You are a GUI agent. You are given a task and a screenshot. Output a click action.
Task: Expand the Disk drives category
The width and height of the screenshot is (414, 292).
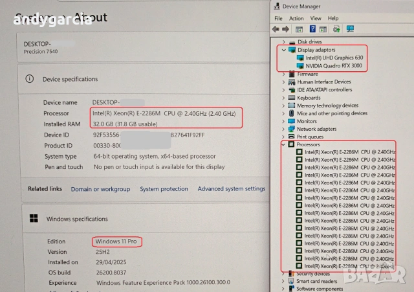pyautogui.click(x=283, y=42)
